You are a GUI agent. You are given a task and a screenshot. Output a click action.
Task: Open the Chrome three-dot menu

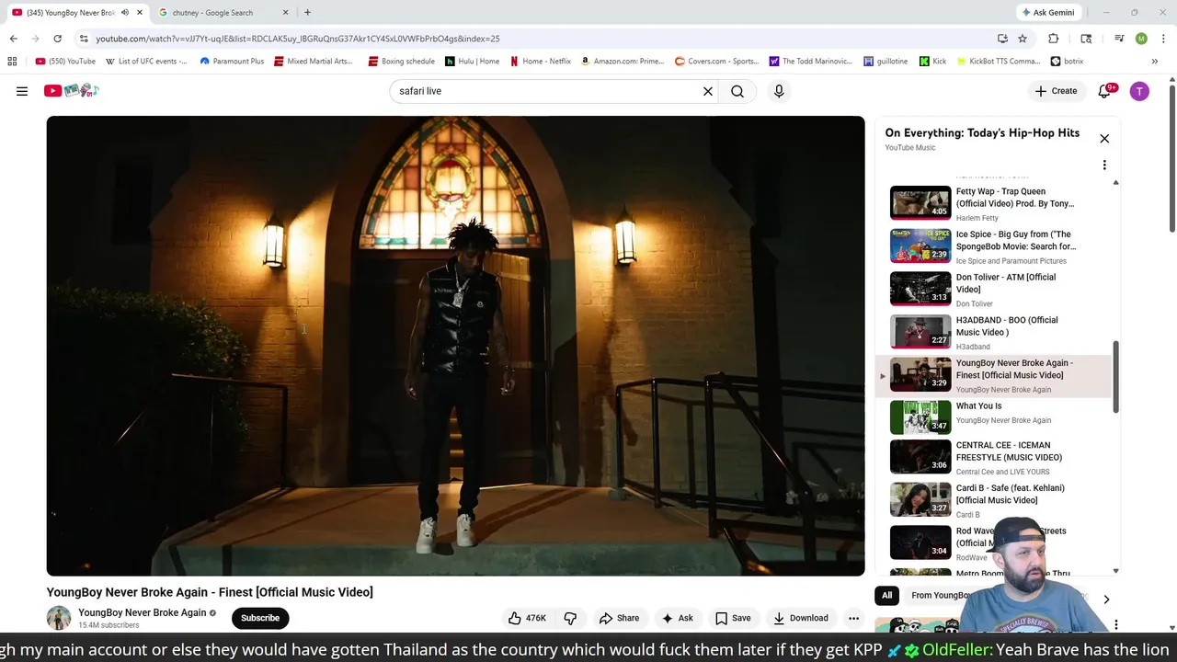pyautogui.click(x=1163, y=39)
